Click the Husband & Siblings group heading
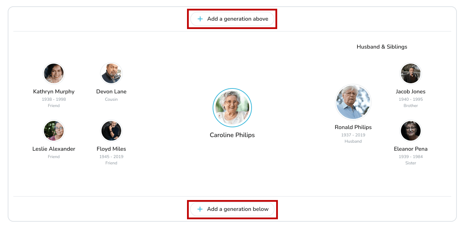Image resolution: width=460 pixels, height=228 pixels. [x=382, y=47]
